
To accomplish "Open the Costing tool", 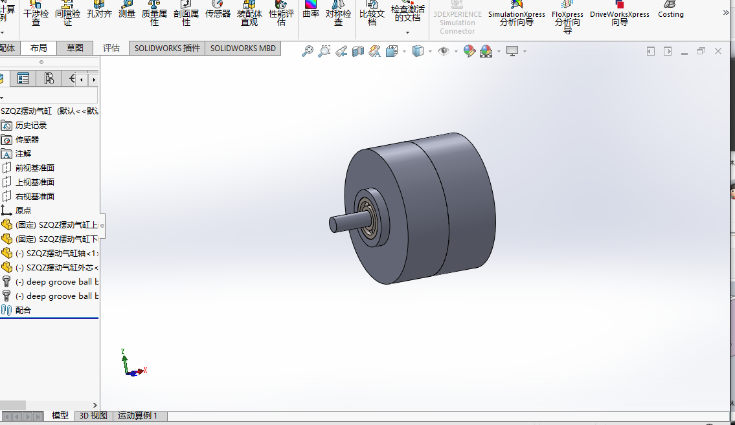I will [x=671, y=9].
